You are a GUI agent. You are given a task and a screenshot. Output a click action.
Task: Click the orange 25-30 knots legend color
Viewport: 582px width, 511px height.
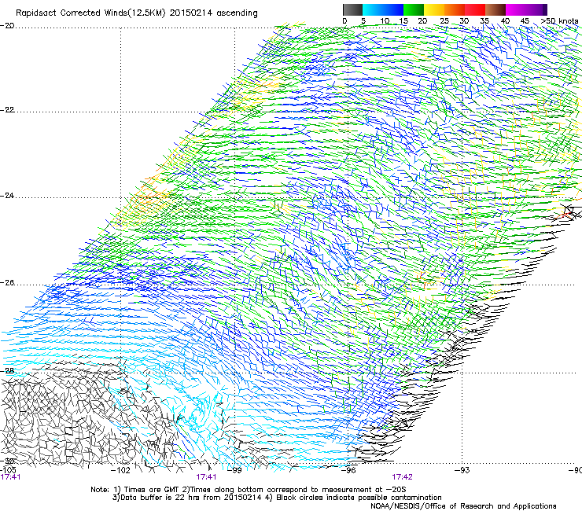[455, 9]
